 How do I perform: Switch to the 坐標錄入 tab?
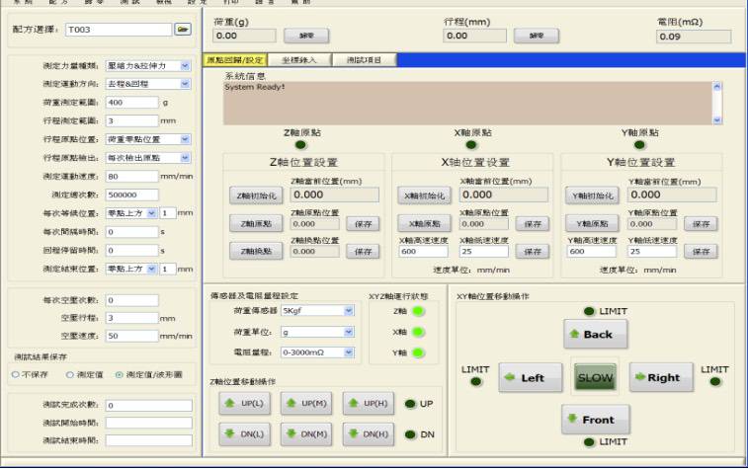click(x=299, y=60)
